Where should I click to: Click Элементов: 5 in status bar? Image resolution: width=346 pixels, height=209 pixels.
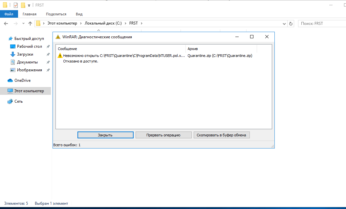[16, 203]
